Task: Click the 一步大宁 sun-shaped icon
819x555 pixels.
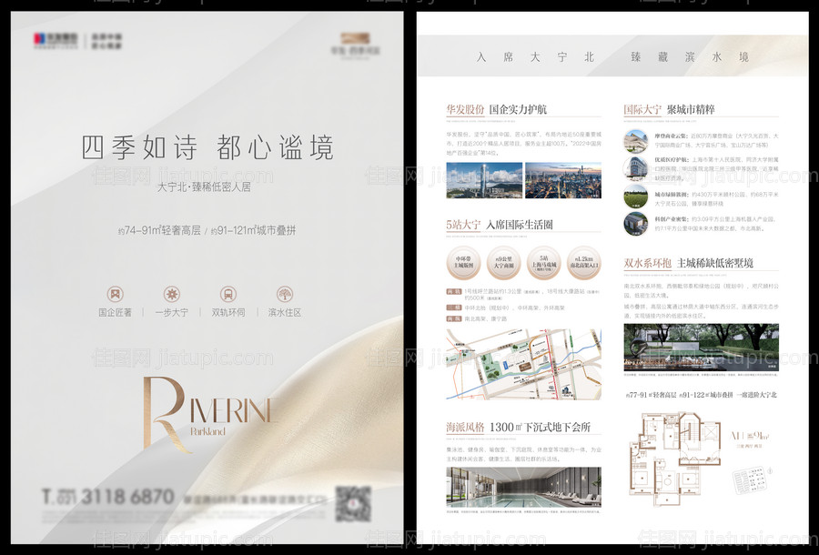Action: tap(171, 294)
